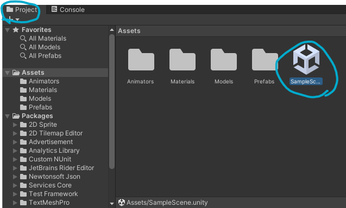
Task: Collapse the Packages tree section
Action: [8, 116]
